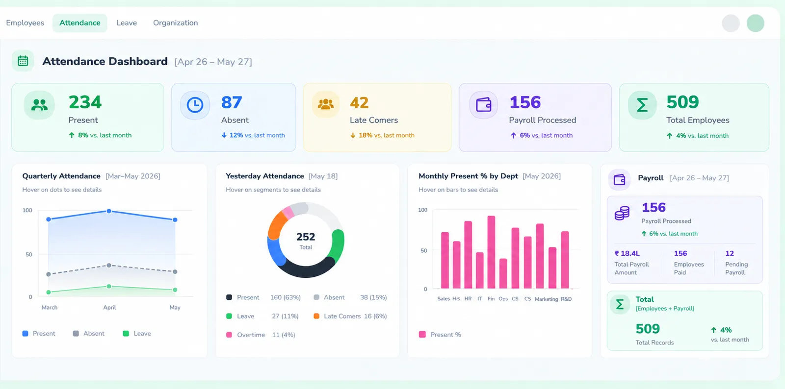The image size is (785, 389).
Task: Click the down arrow next to 12% vs. last month
Action: [224, 135]
